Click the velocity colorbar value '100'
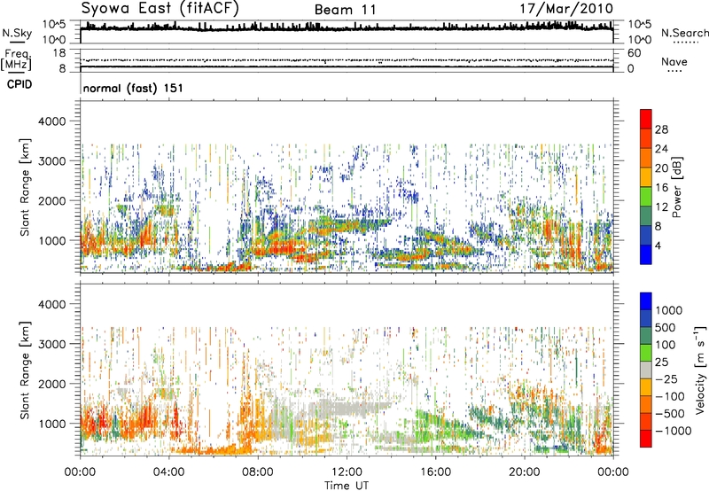Viewport: 709px width, 491px height. pos(666,345)
